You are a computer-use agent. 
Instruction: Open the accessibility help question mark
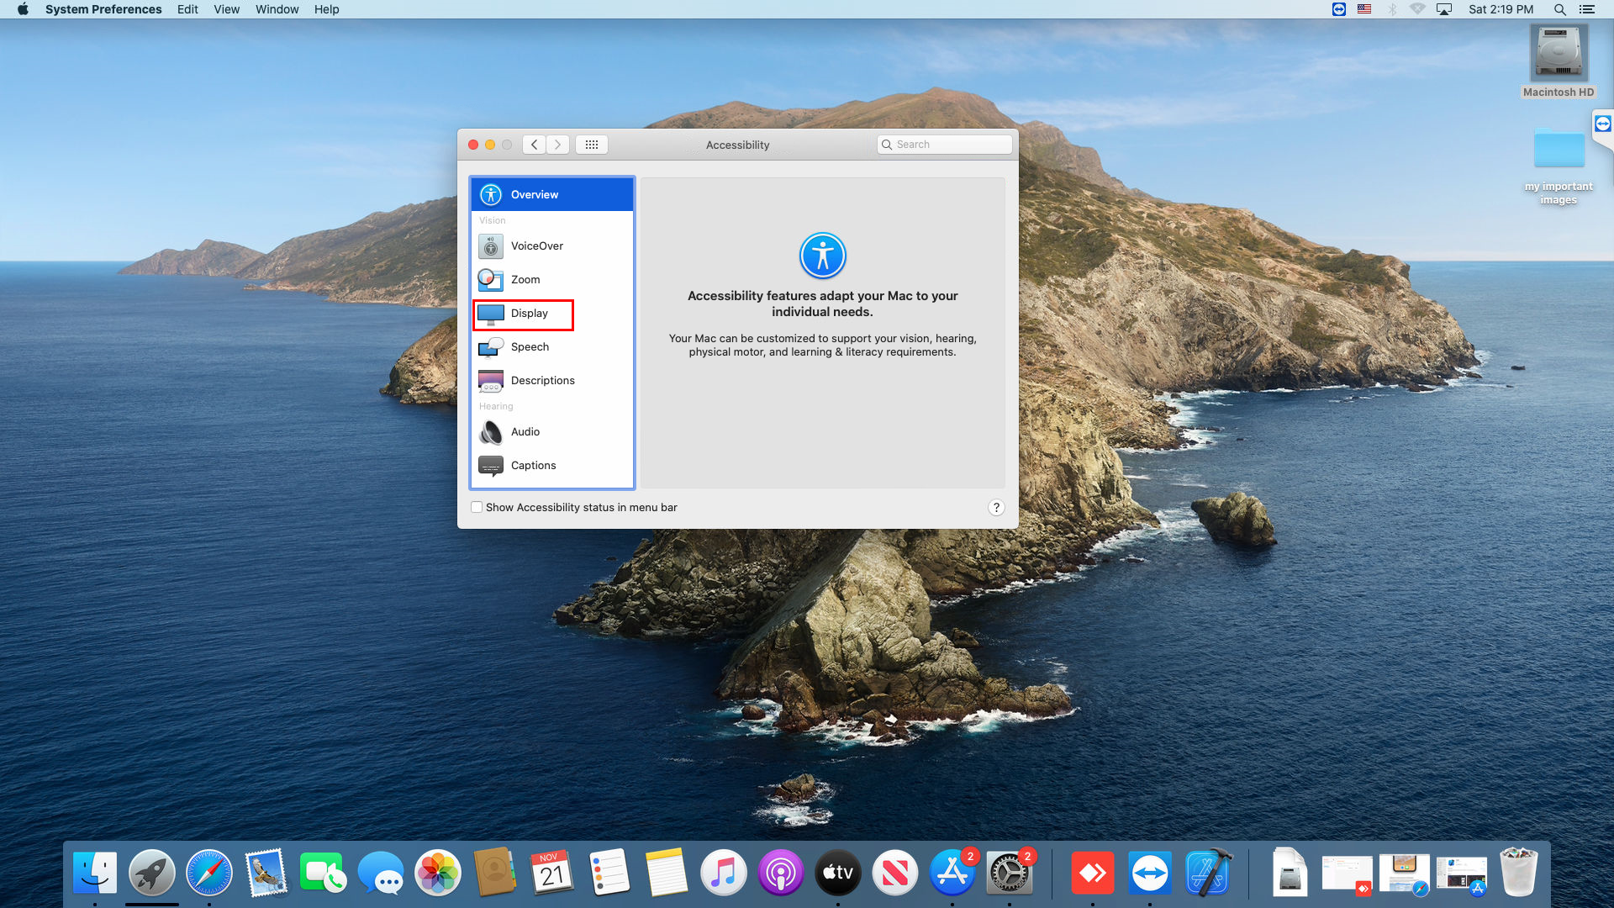pos(996,507)
